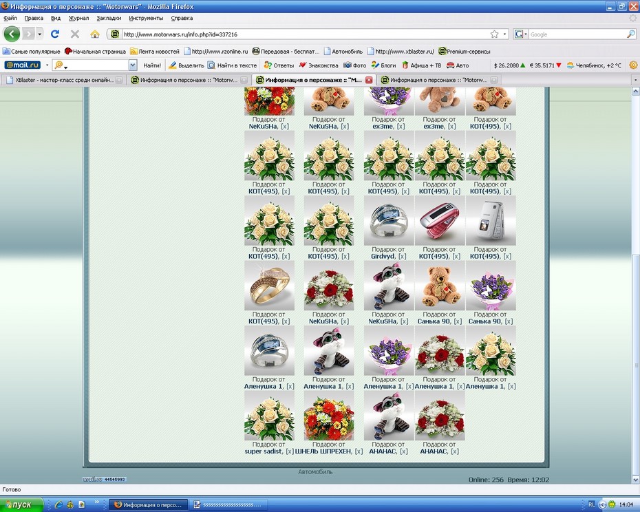Click the mail.ru logo in toolbar

click(23, 65)
